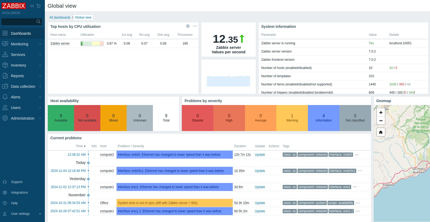Reset Geomap to home view
This screenshot has height=222, width=430.
[x=381, y=132]
